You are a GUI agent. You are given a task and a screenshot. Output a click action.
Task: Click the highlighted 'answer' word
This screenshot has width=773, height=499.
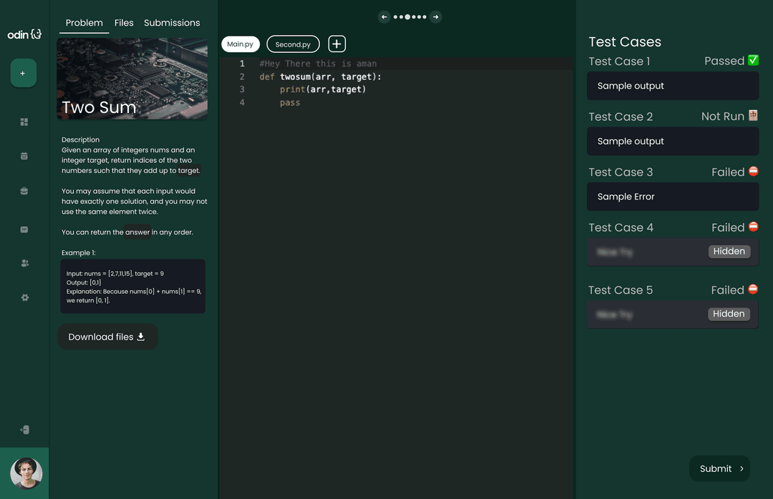(137, 232)
